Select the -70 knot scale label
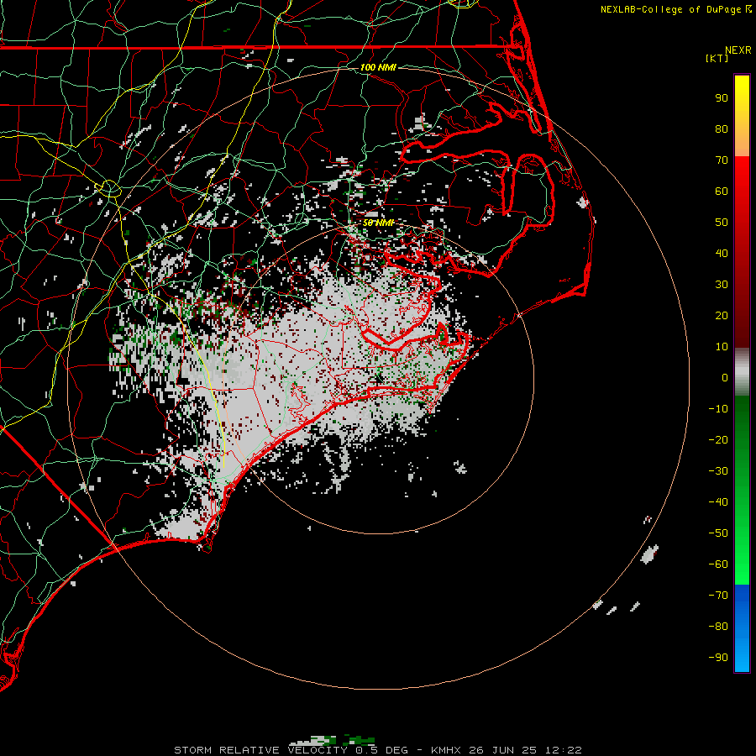This screenshot has height=756, width=756. click(718, 596)
